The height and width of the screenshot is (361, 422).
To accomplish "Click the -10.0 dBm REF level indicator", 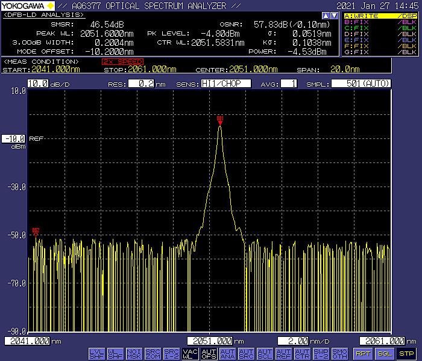I will point(14,138).
